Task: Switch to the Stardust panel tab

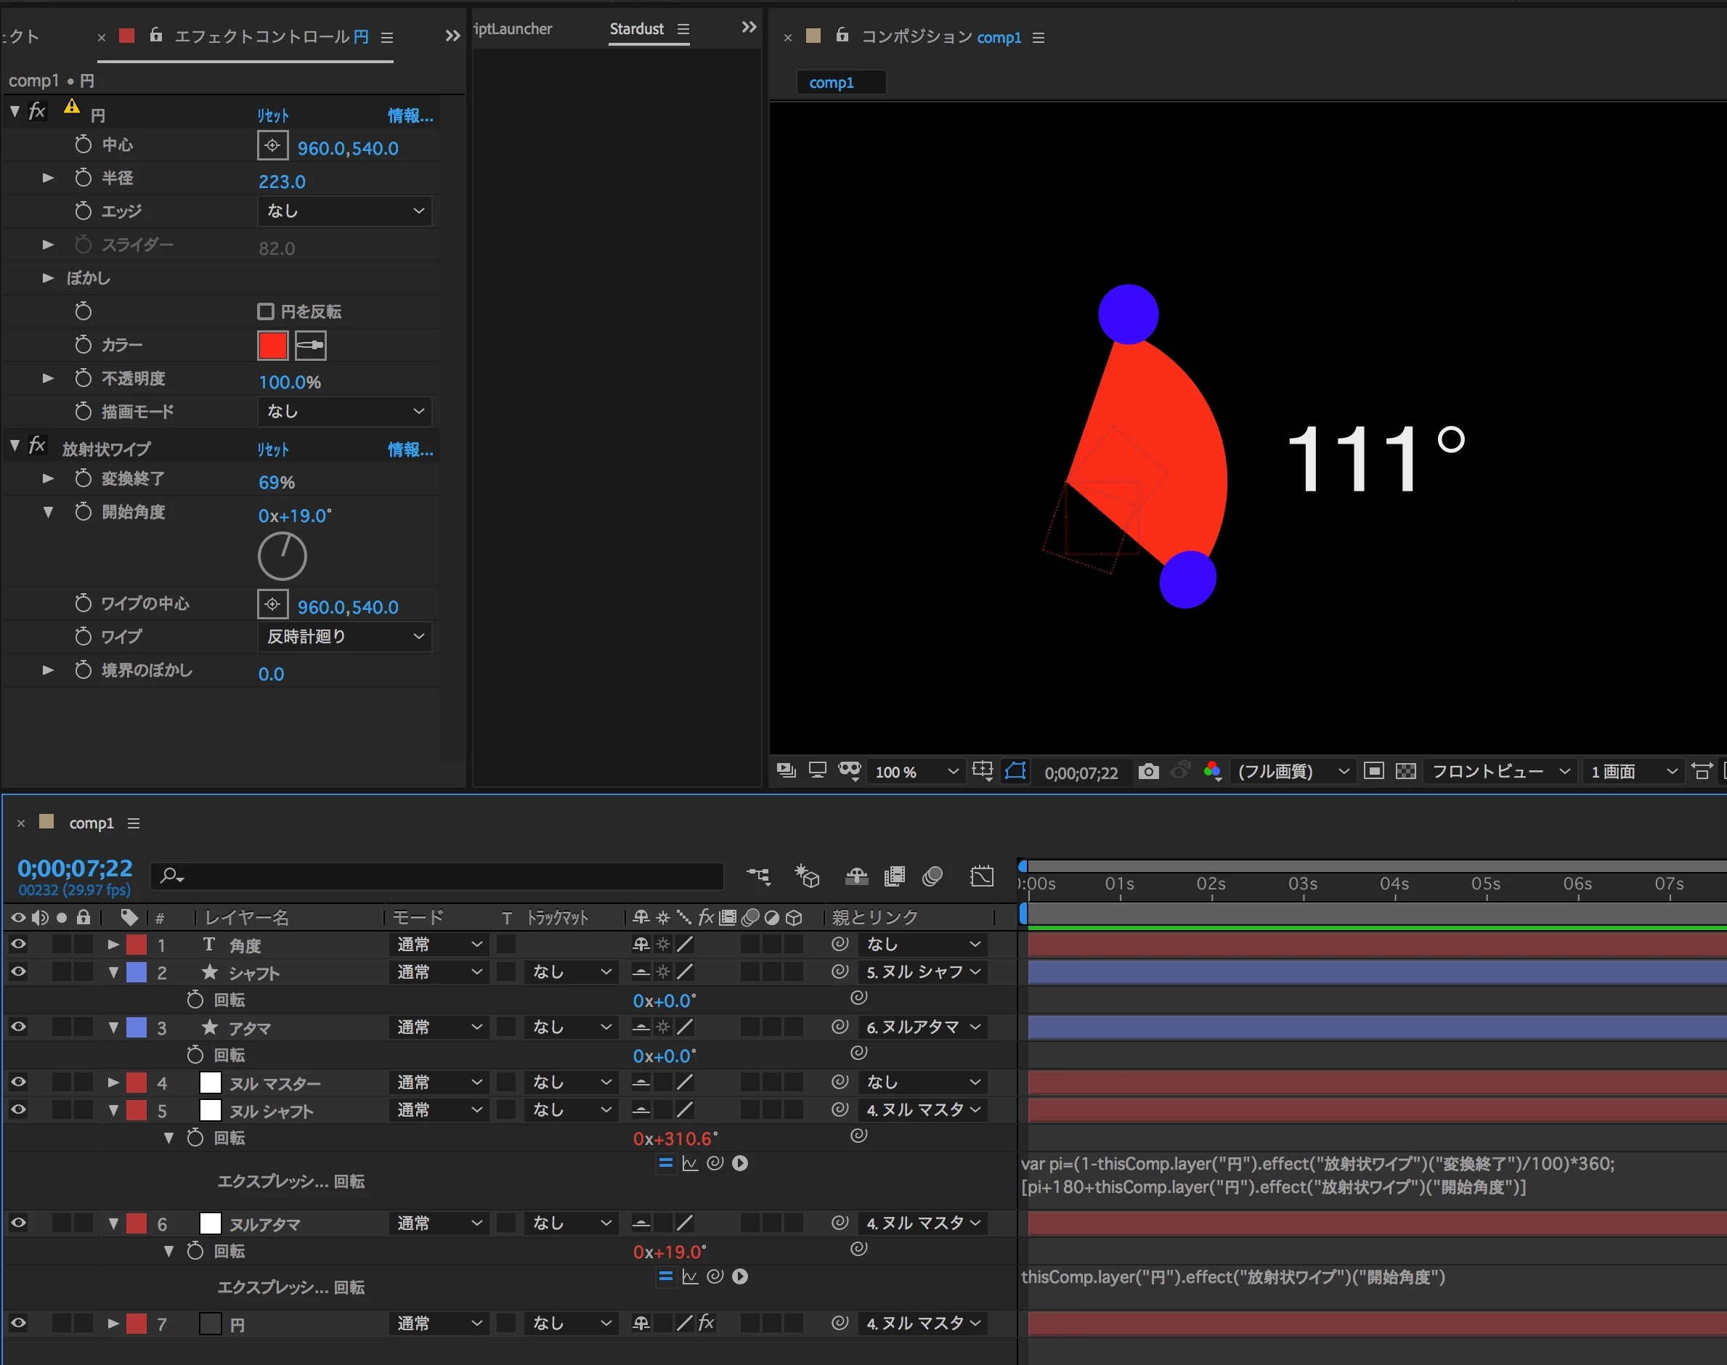Action: (x=636, y=30)
